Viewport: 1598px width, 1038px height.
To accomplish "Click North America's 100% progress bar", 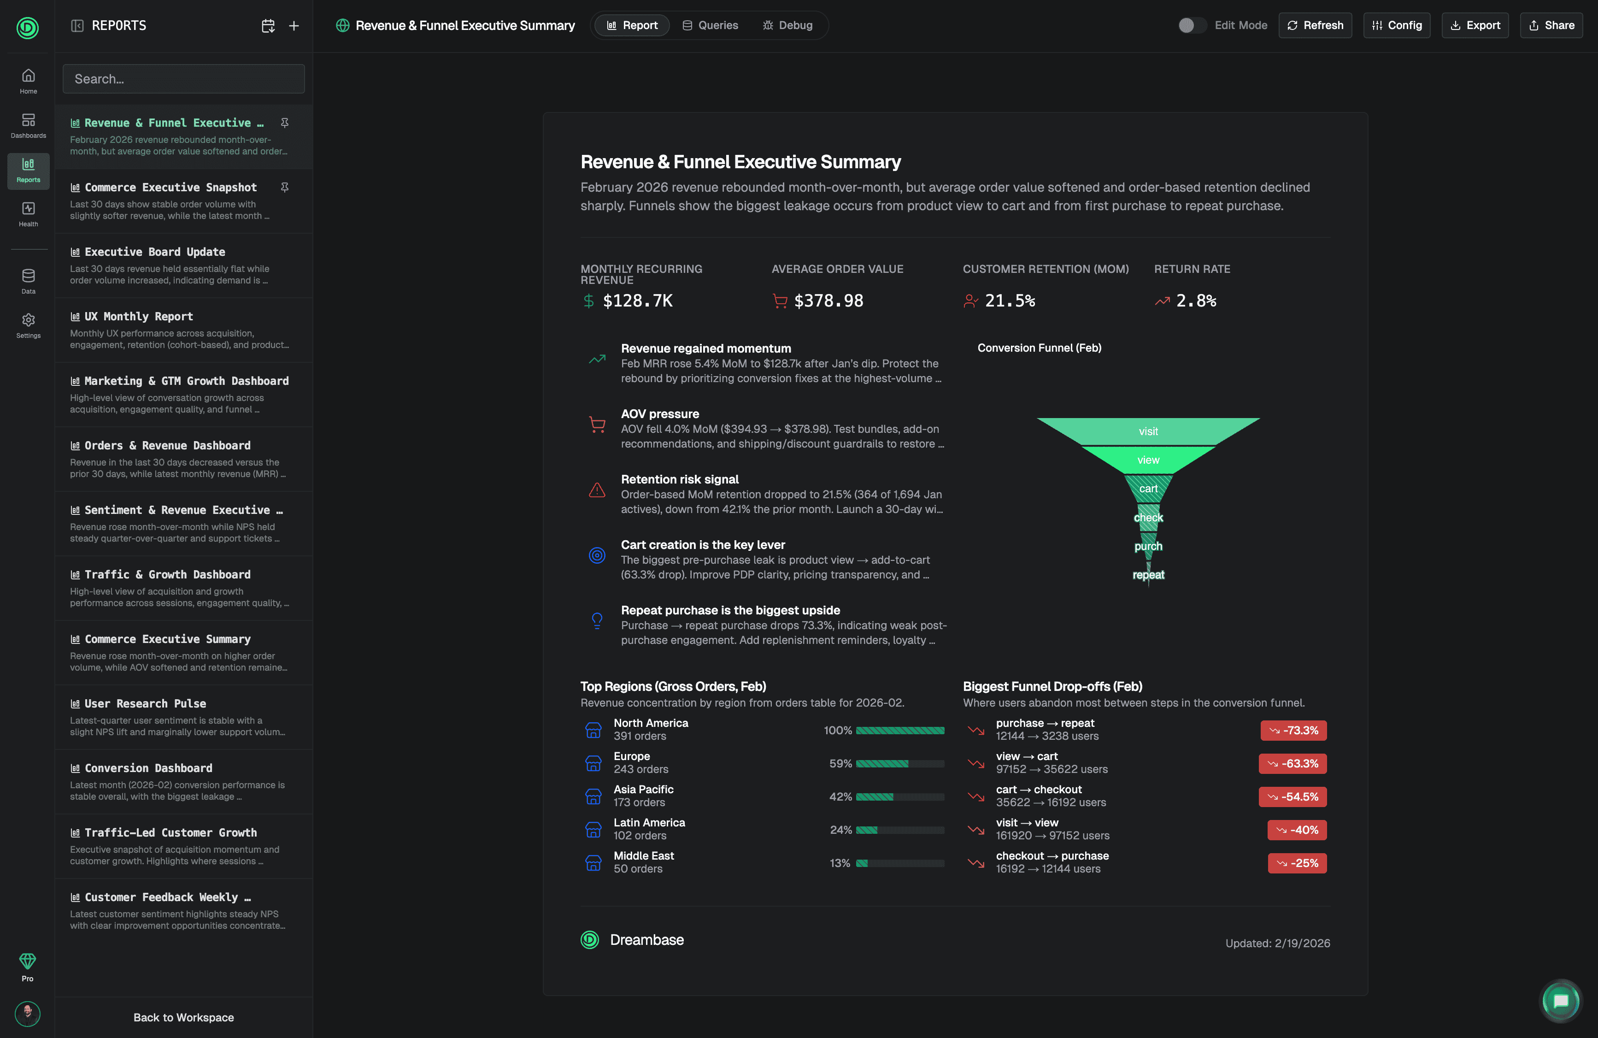I will pyautogui.click(x=900, y=730).
